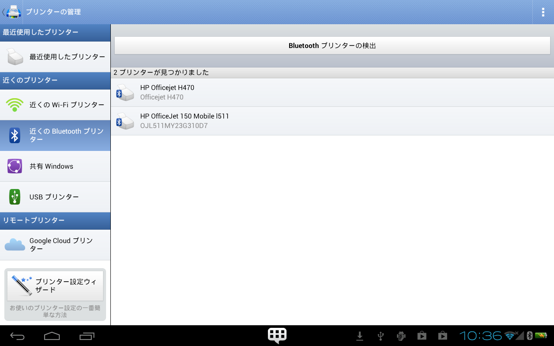This screenshot has height=346, width=554.
Task: Select HP OfficeJet 150 Mobile l511 printer
Action: pos(332,121)
